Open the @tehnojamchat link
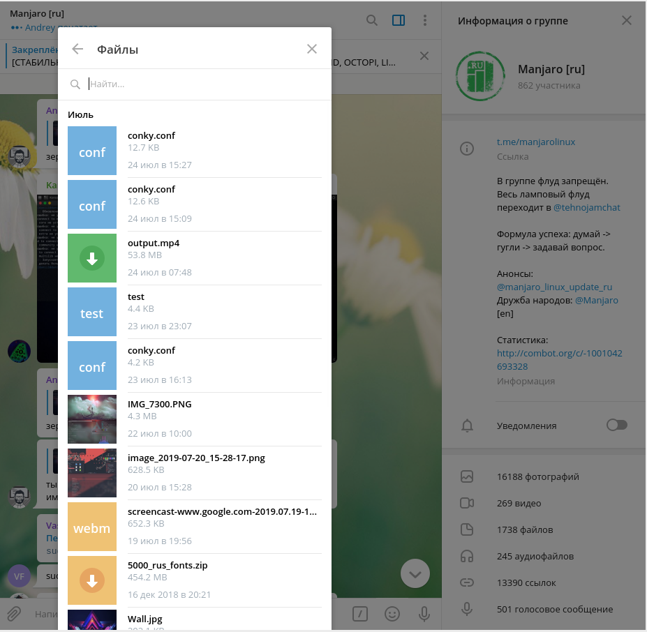Image resolution: width=647 pixels, height=632 pixels. pyautogui.click(x=586, y=208)
